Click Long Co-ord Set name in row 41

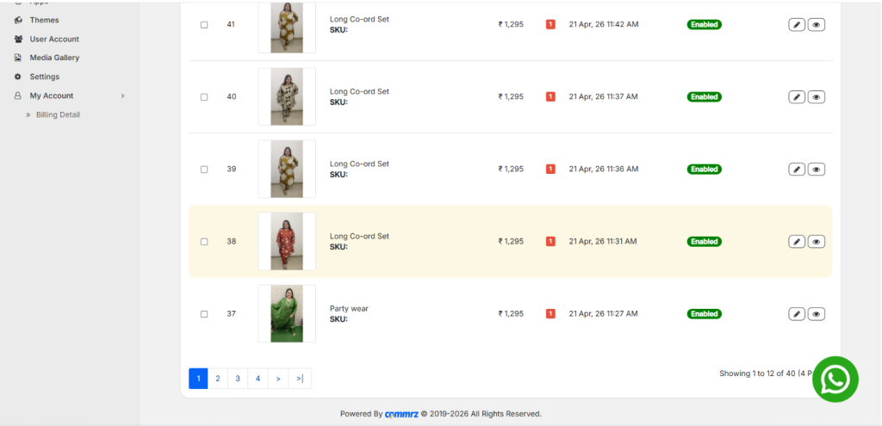click(359, 19)
